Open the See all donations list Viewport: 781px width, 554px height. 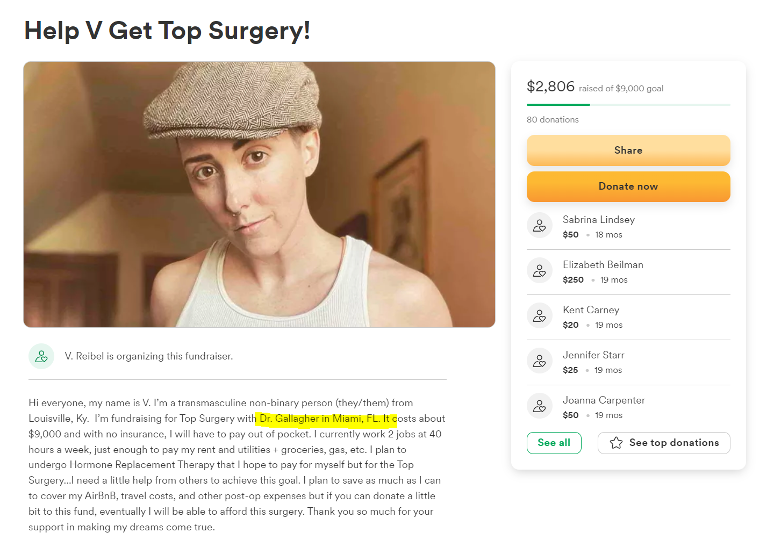pyautogui.click(x=554, y=443)
